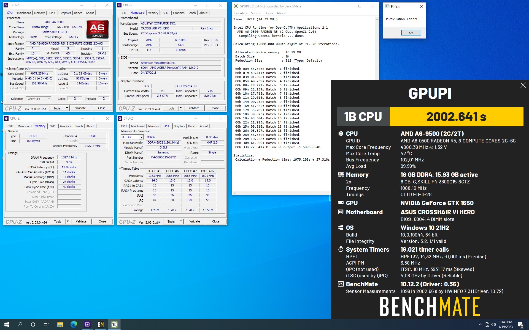Switch to BenchMate taskbar icon

(101, 324)
